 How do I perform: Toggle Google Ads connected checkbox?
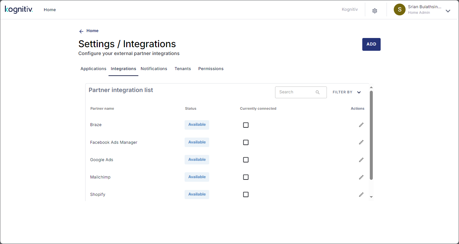pos(246,160)
